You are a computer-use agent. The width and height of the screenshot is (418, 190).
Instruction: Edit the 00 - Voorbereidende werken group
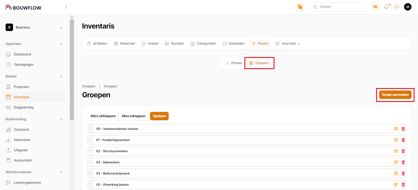396,129
